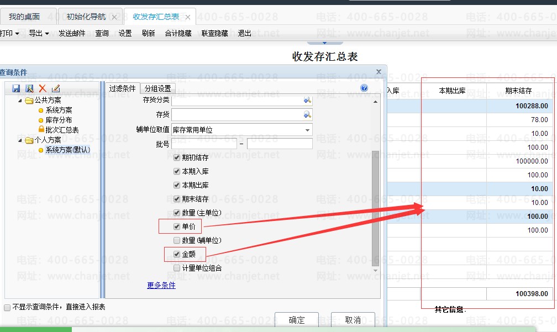Image resolution: width=557 pixels, height=332 pixels.
Task: Click 联查隐藏 in toolbar
Action: pyautogui.click(x=214, y=33)
